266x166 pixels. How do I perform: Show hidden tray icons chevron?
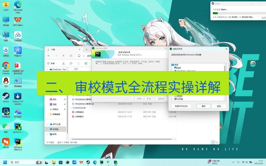(x=233, y=162)
